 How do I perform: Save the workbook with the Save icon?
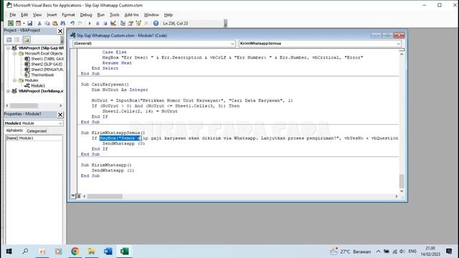pyautogui.click(x=29, y=23)
